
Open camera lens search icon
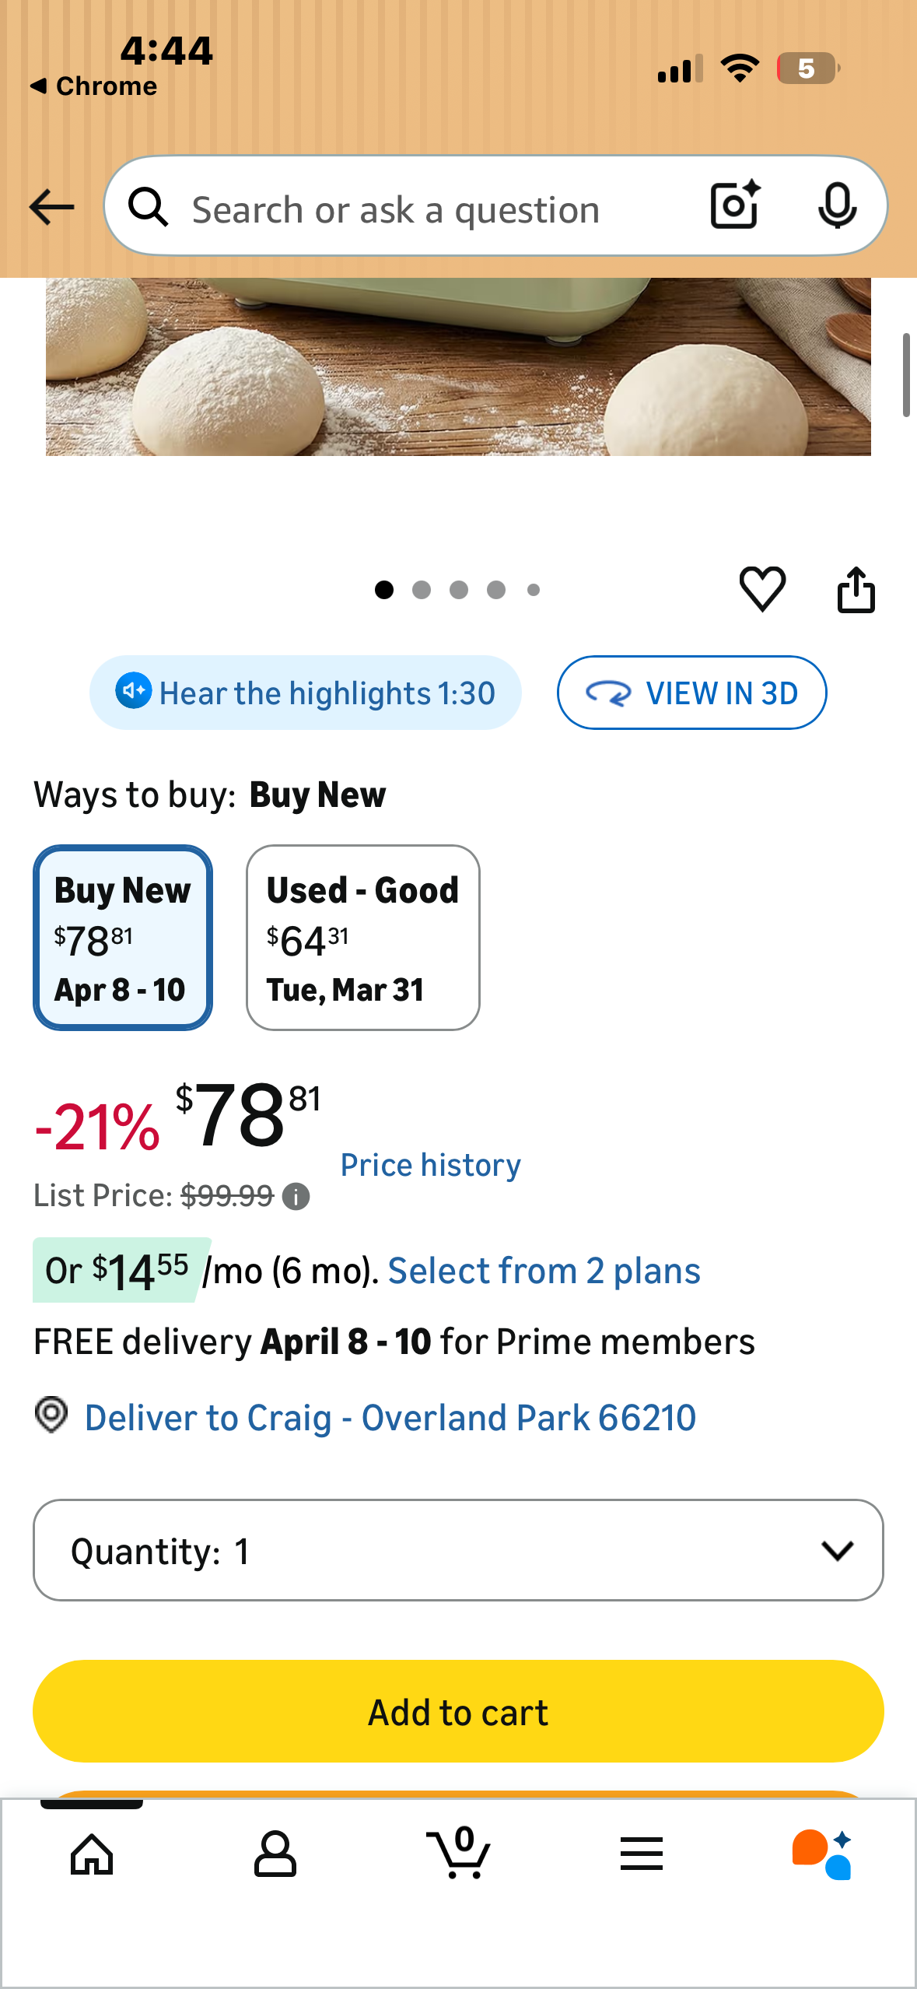coord(735,205)
